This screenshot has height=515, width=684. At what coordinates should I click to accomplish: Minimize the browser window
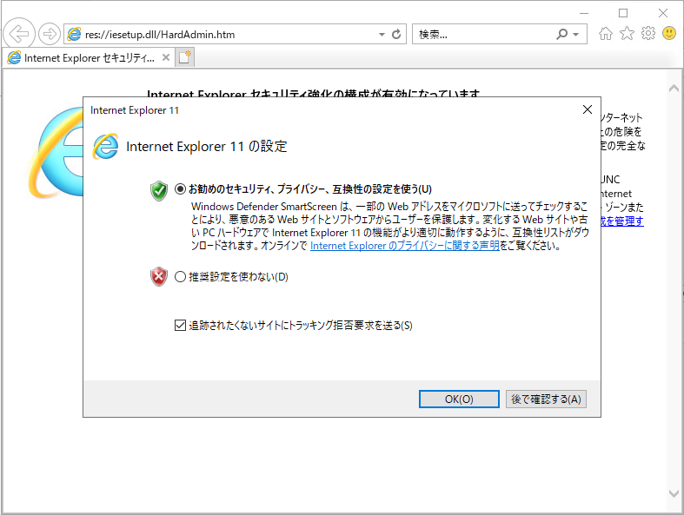click(584, 13)
